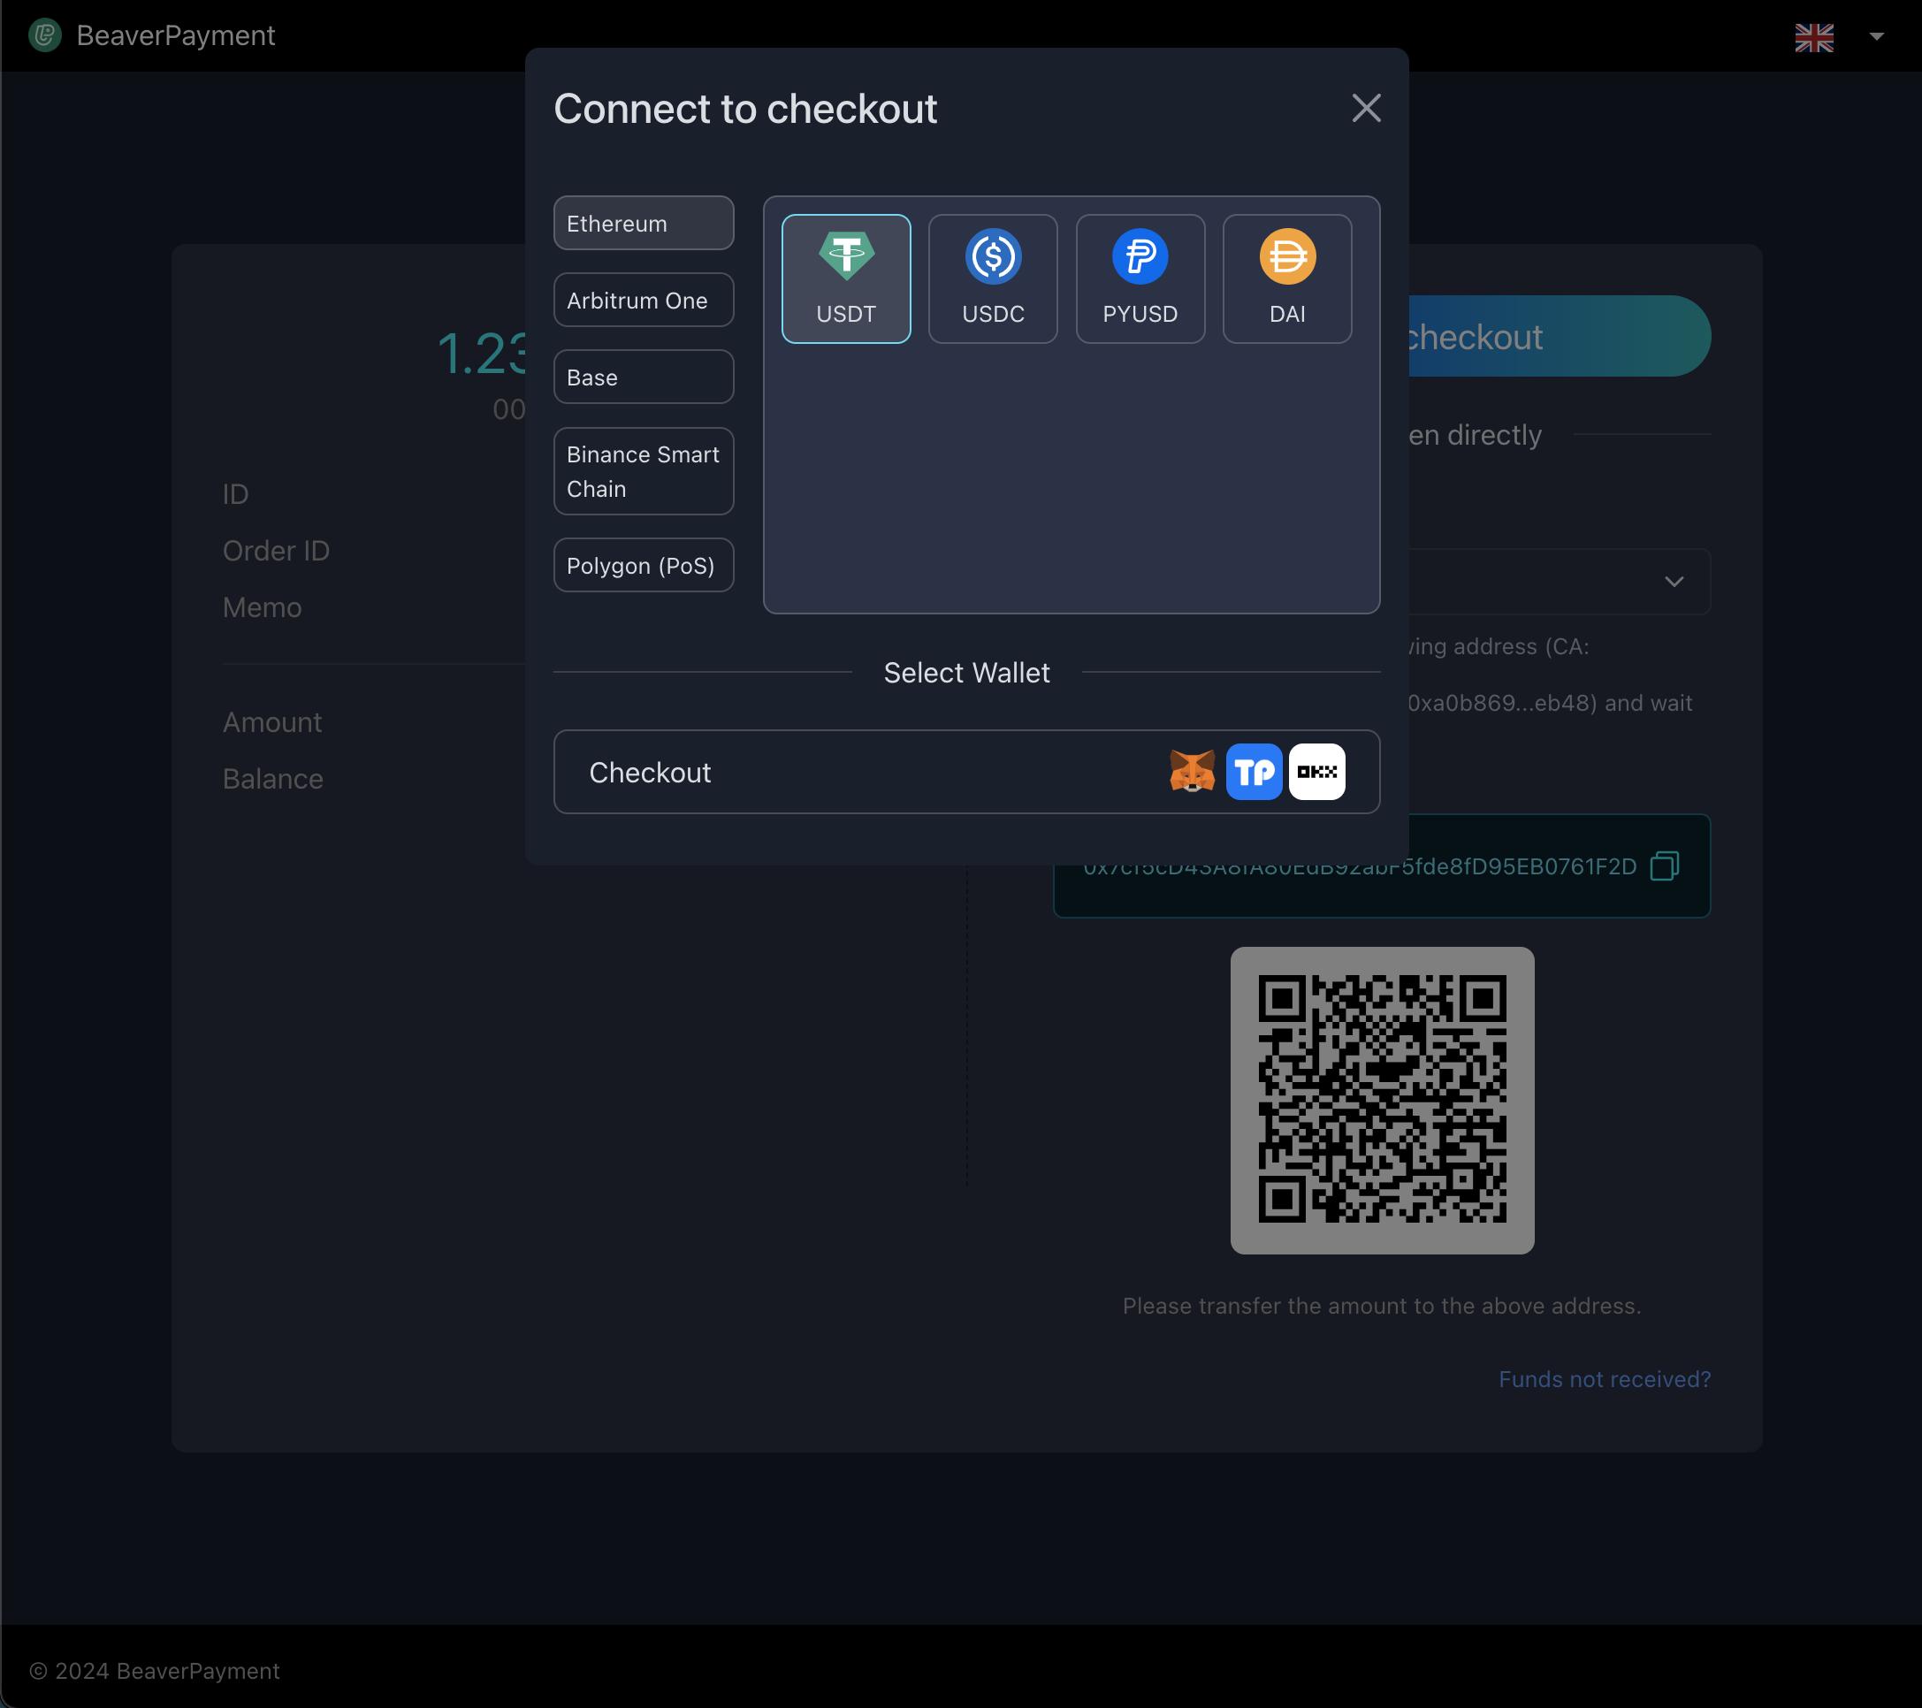Choose the USDC coin option
Viewport: 1922px width, 1708px height.
[992, 278]
